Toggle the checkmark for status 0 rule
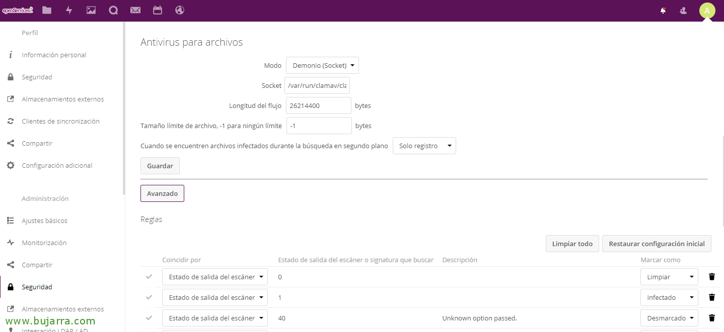Screen dimensions: 724x332 149,277
